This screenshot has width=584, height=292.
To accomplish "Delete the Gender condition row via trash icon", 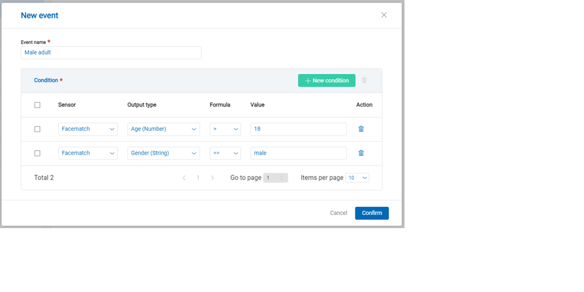I will point(361,153).
